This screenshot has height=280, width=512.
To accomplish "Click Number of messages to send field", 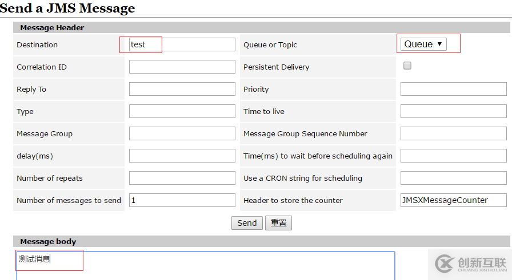I will point(182,200).
